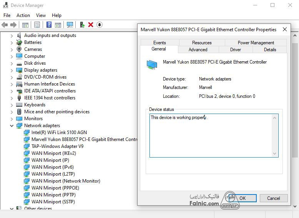Expand the Keyboards category

tap(12, 105)
